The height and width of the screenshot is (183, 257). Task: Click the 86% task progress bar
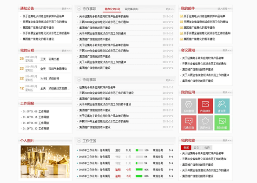click(x=139, y=176)
